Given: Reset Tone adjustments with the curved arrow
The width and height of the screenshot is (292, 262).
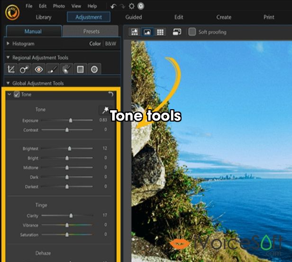Looking at the screenshot, I should [111, 94].
